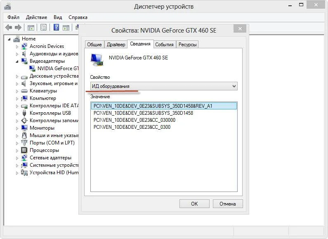The height and width of the screenshot is (239, 328).
Task: Select the Контроллеры USB label
Action: (x=50, y=113)
